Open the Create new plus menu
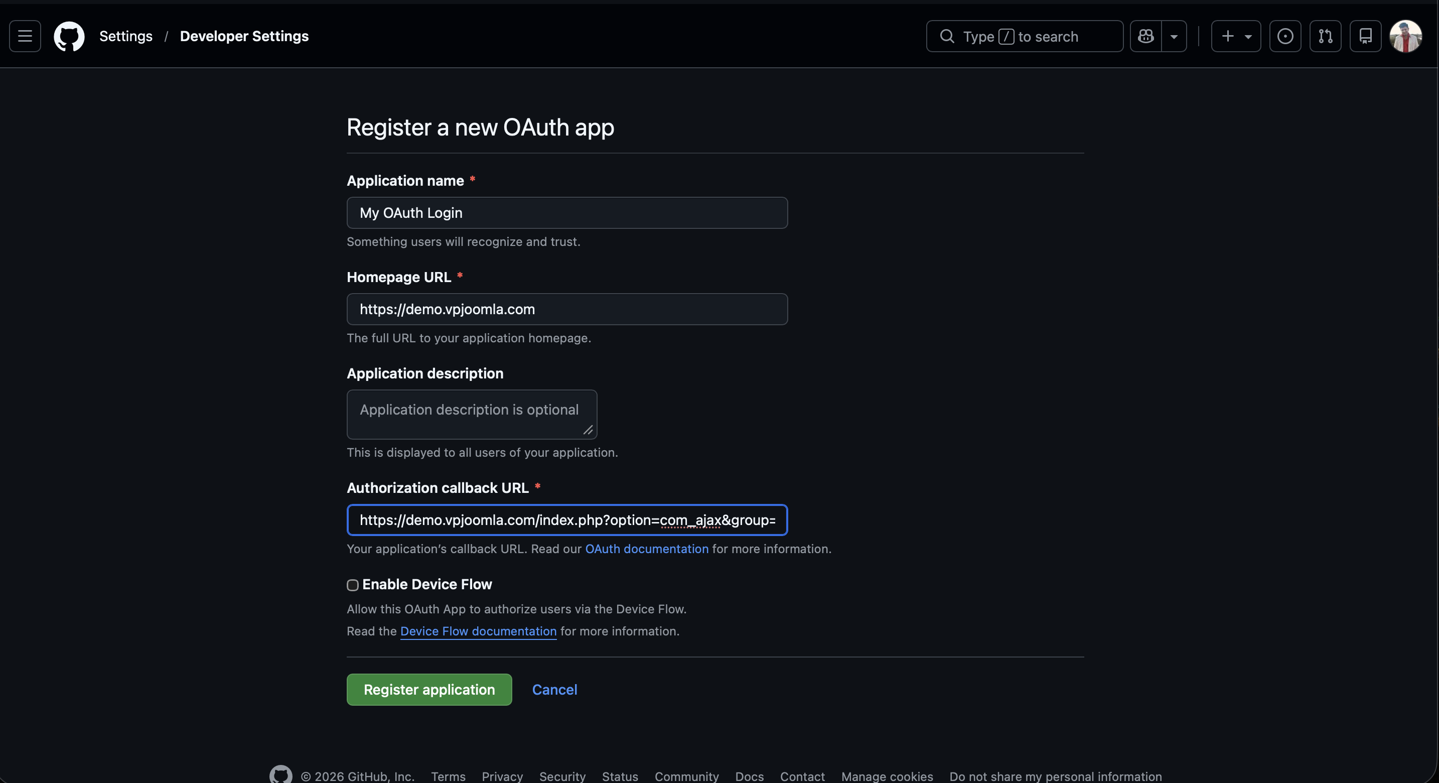1439x783 pixels. (1236, 36)
